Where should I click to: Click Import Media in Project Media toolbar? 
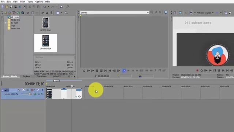(5, 13)
